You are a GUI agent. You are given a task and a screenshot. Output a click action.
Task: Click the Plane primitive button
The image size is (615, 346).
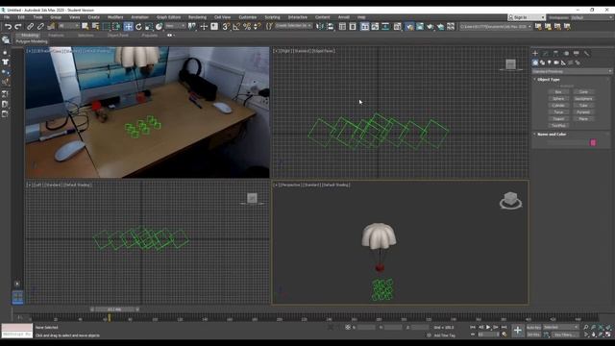point(583,118)
